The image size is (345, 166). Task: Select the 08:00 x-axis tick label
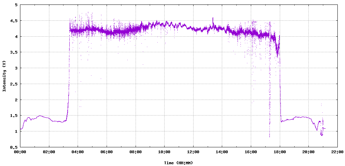[136, 152]
